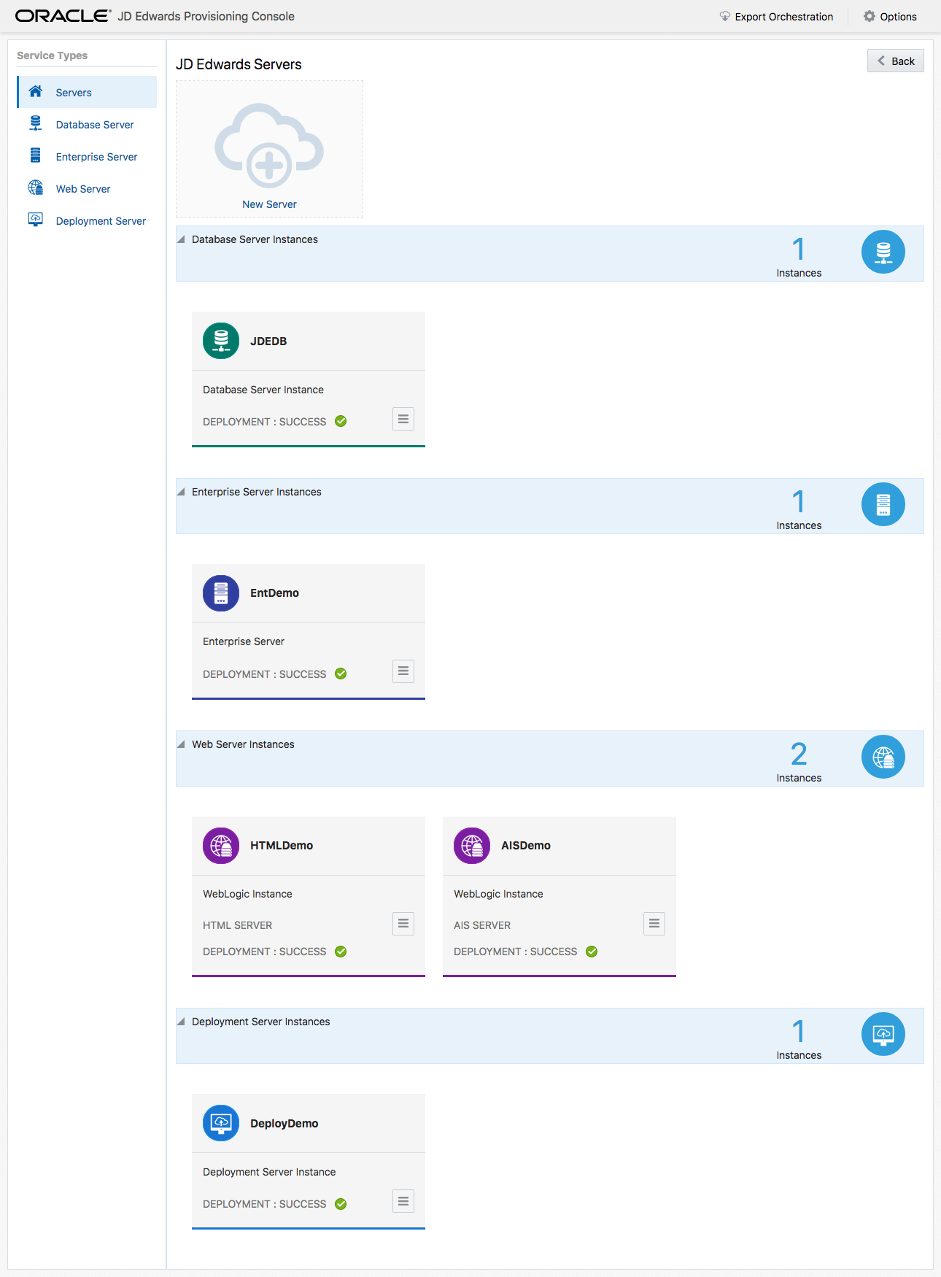The image size is (941, 1277).
Task: Click the EntDemo enterprise server icon
Action: click(221, 593)
